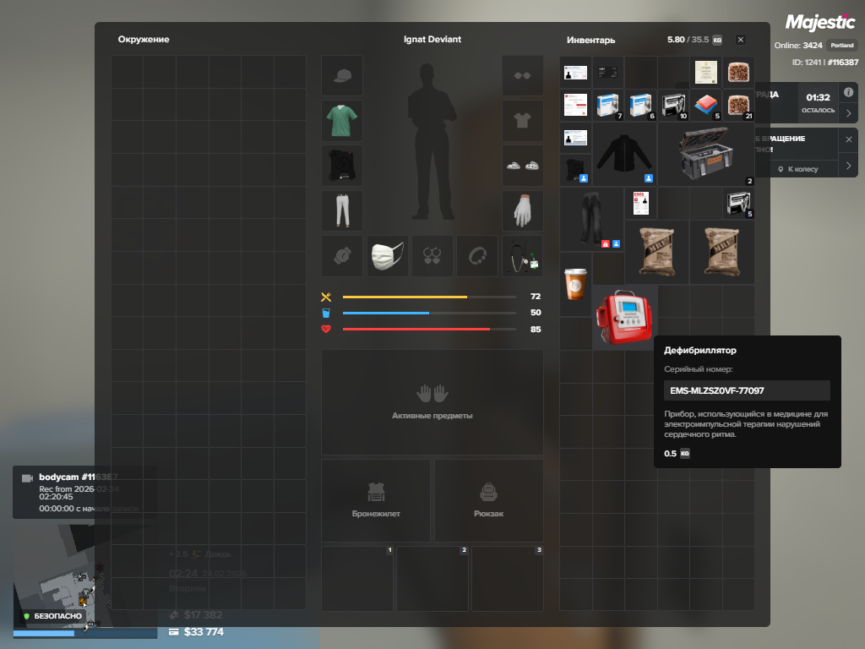Click the equipped white pants slot
Viewport: 865px width, 649px height.
tap(342, 210)
